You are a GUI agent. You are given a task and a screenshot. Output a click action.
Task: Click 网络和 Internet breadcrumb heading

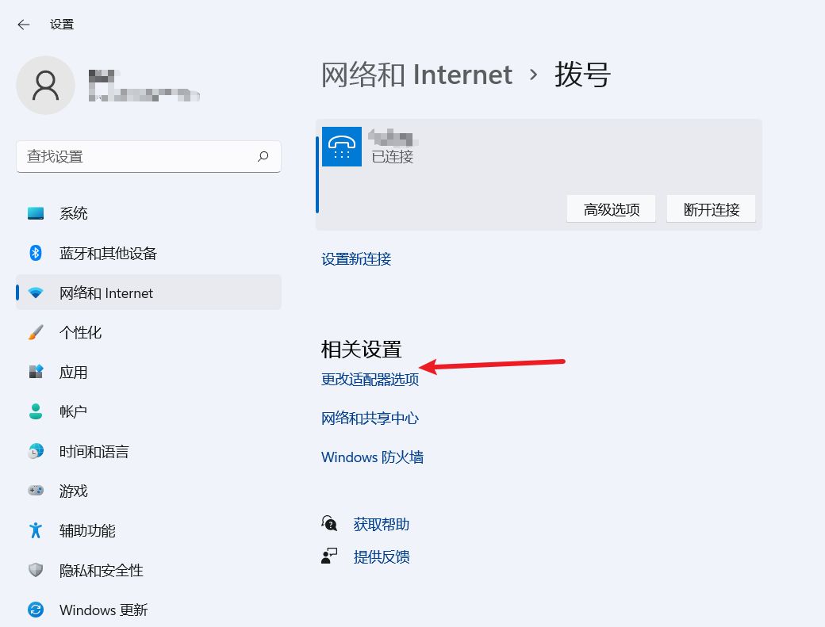pos(416,74)
